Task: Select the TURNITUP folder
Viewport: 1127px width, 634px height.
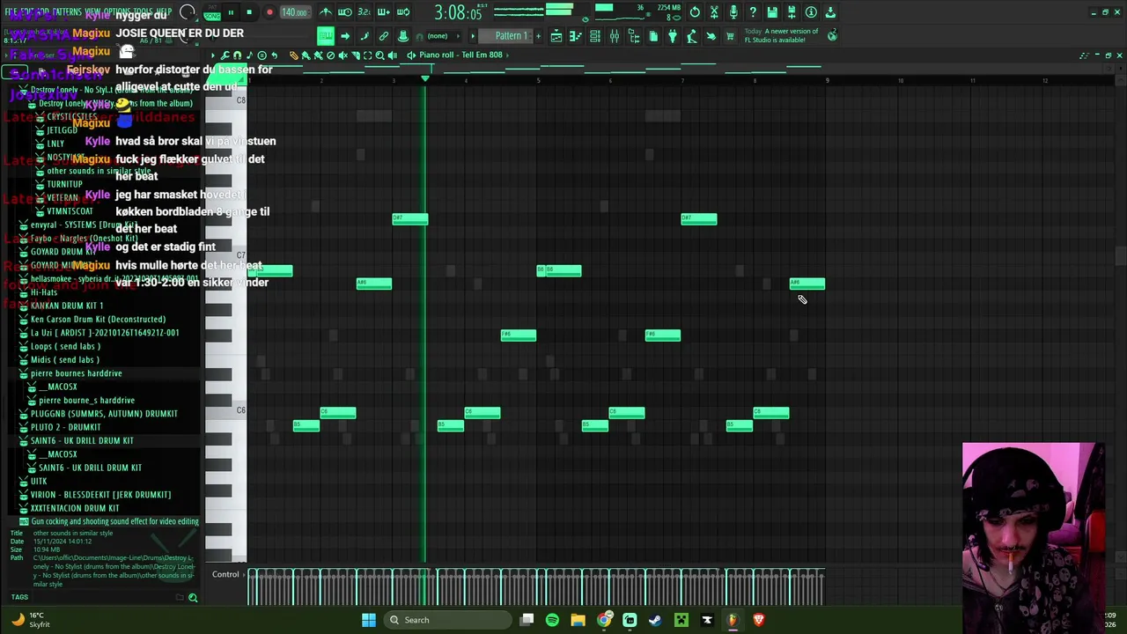Action: [x=63, y=184]
